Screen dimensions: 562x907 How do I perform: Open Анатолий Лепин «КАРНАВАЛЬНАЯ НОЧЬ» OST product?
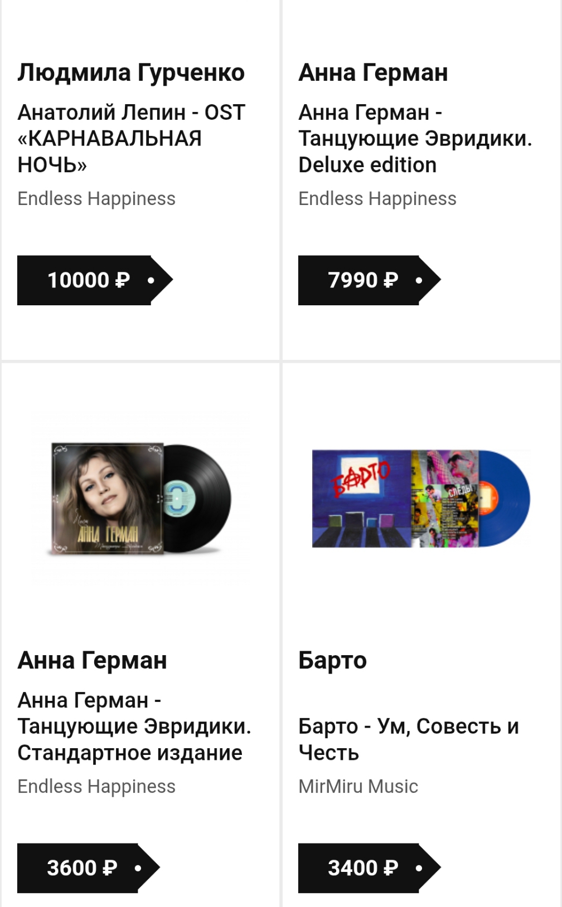pos(131,139)
